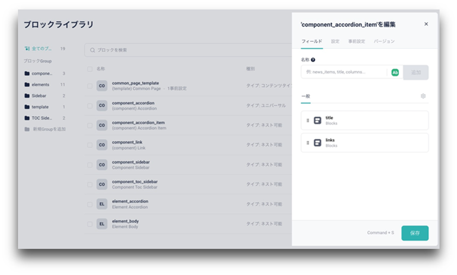Tick checkbox for component_accordion row
457x275 pixels.
point(90,105)
